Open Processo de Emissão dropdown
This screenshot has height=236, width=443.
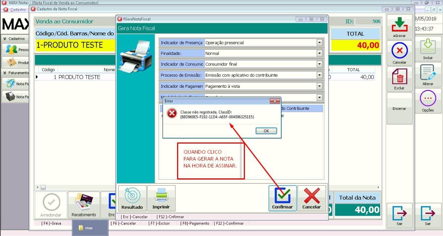coord(319,75)
